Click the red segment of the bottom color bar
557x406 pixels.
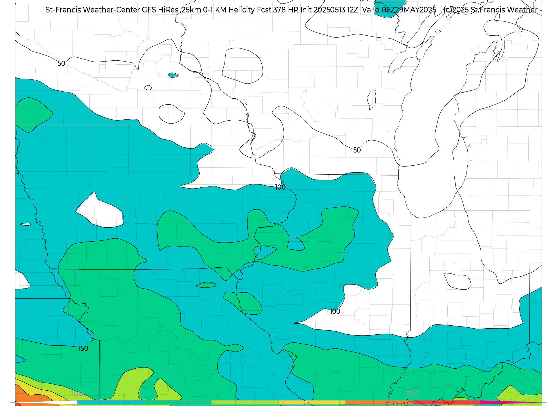coord(446,403)
